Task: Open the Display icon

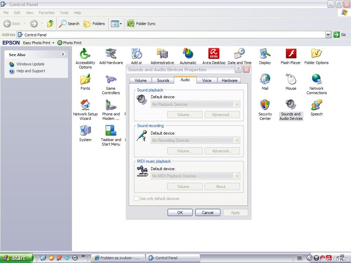Action: pyautogui.click(x=265, y=57)
